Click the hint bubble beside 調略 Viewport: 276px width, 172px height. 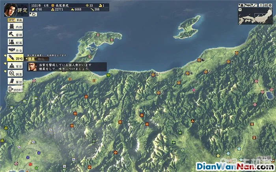point(5,56)
